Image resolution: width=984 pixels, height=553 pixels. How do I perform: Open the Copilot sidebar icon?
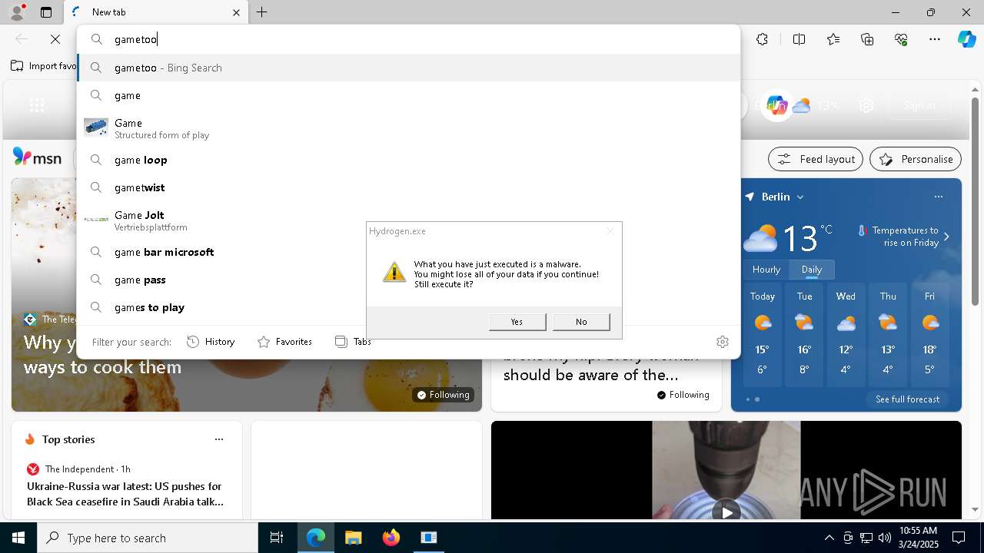[966, 39]
